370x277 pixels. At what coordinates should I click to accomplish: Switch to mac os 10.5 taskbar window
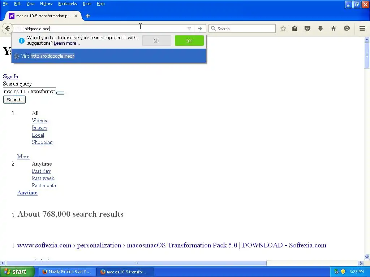[x=125, y=272]
